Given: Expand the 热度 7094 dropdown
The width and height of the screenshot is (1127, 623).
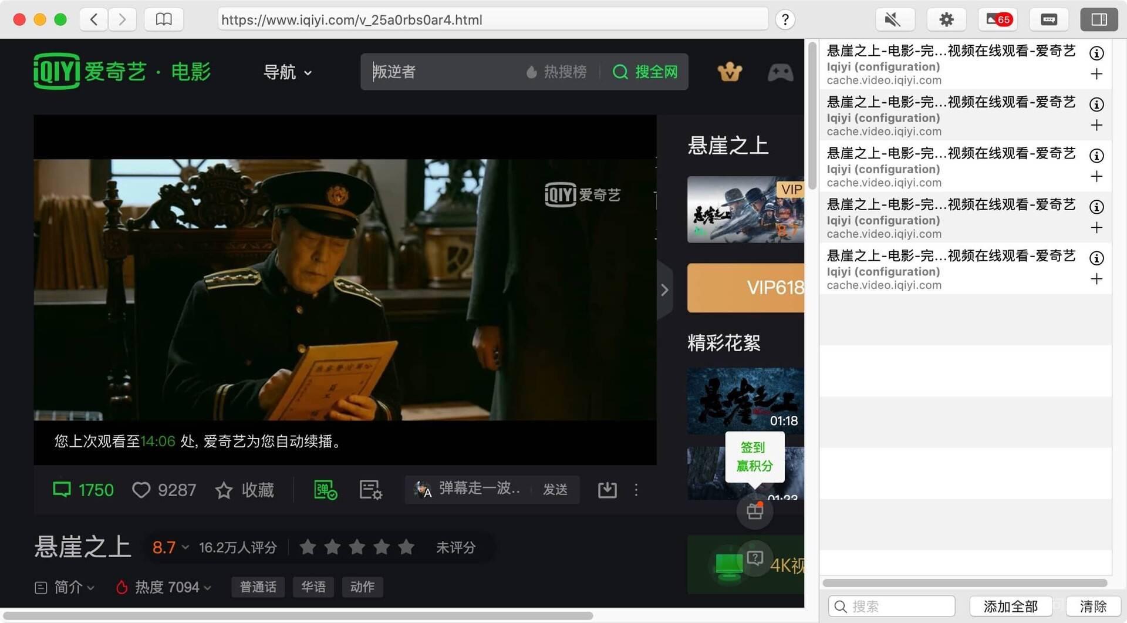Looking at the screenshot, I should coord(163,587).
